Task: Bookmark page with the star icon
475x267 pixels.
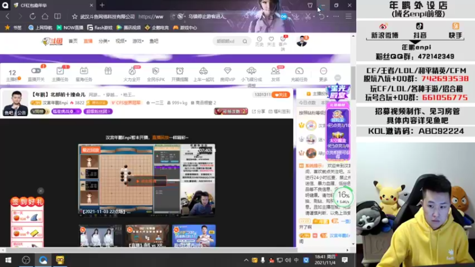Action: point(75,17)
